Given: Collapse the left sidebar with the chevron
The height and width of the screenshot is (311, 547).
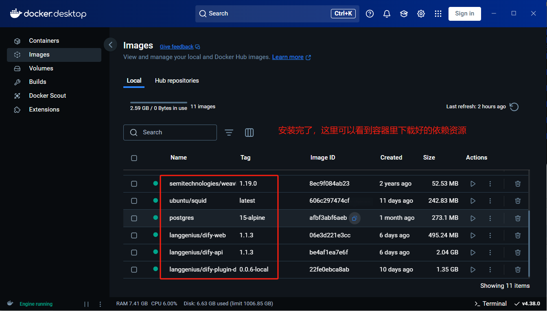Looking at the screenshot, I should (x=110, y=44).
